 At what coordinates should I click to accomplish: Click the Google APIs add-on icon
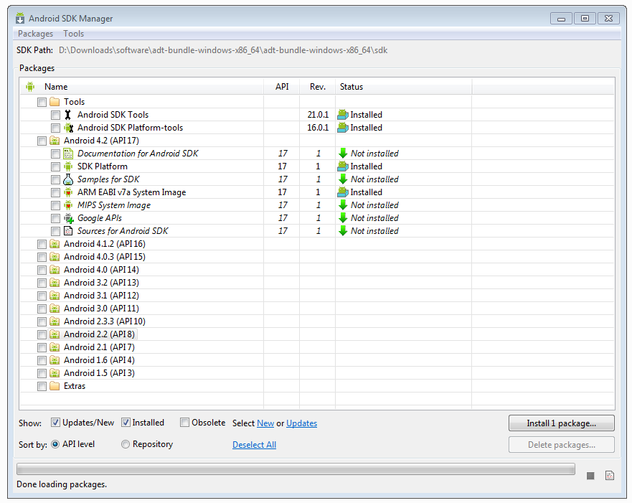[69, 218]
